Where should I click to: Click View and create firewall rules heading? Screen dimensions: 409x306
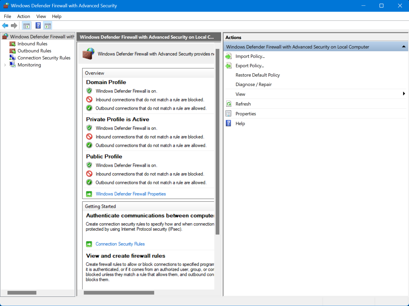coord(125,256)
